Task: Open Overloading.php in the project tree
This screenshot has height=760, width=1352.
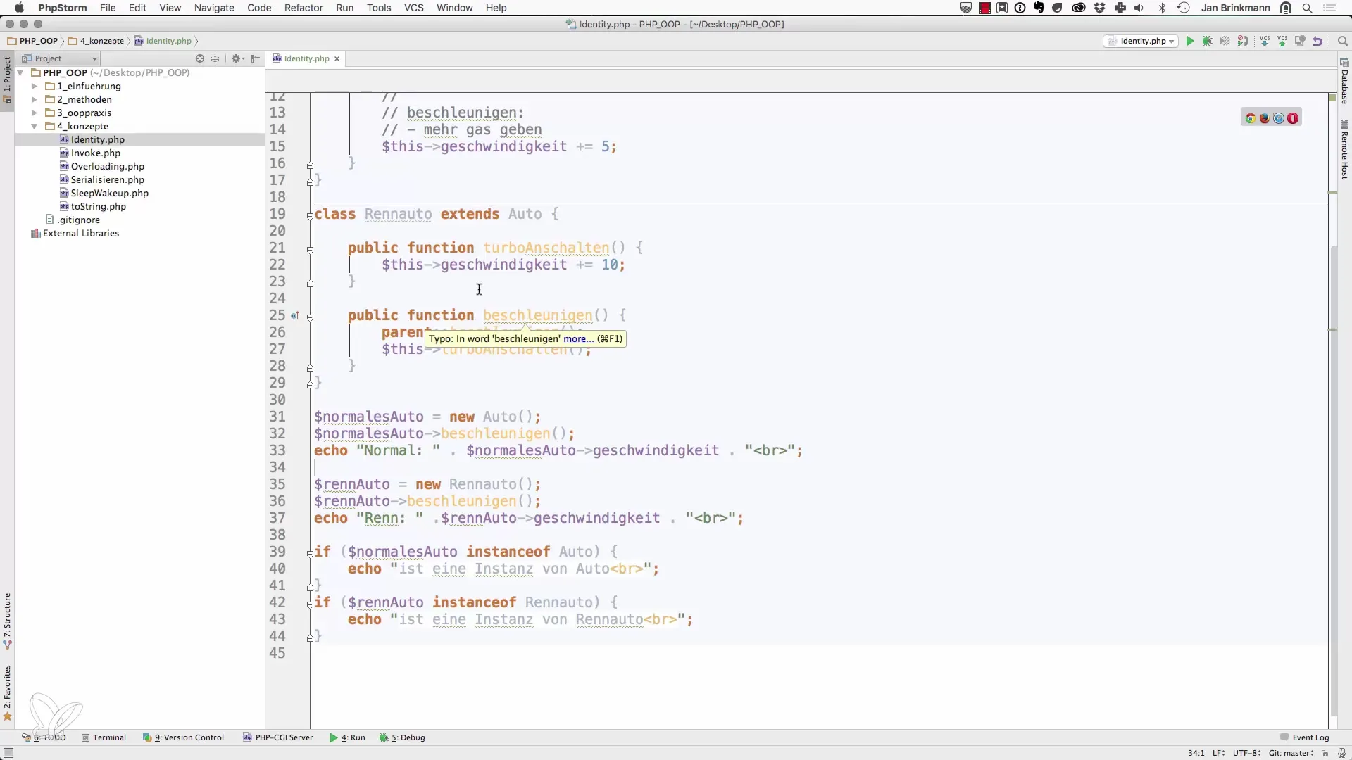Action: tap(107, 166)
